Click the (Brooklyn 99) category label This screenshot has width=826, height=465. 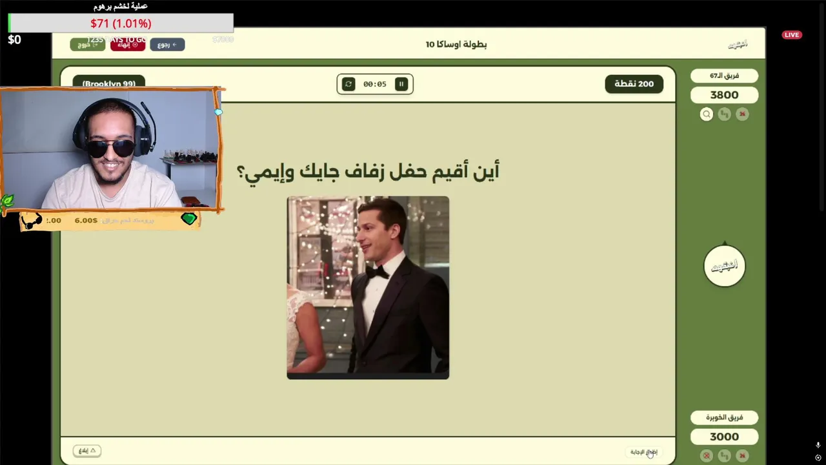point(108,83)
